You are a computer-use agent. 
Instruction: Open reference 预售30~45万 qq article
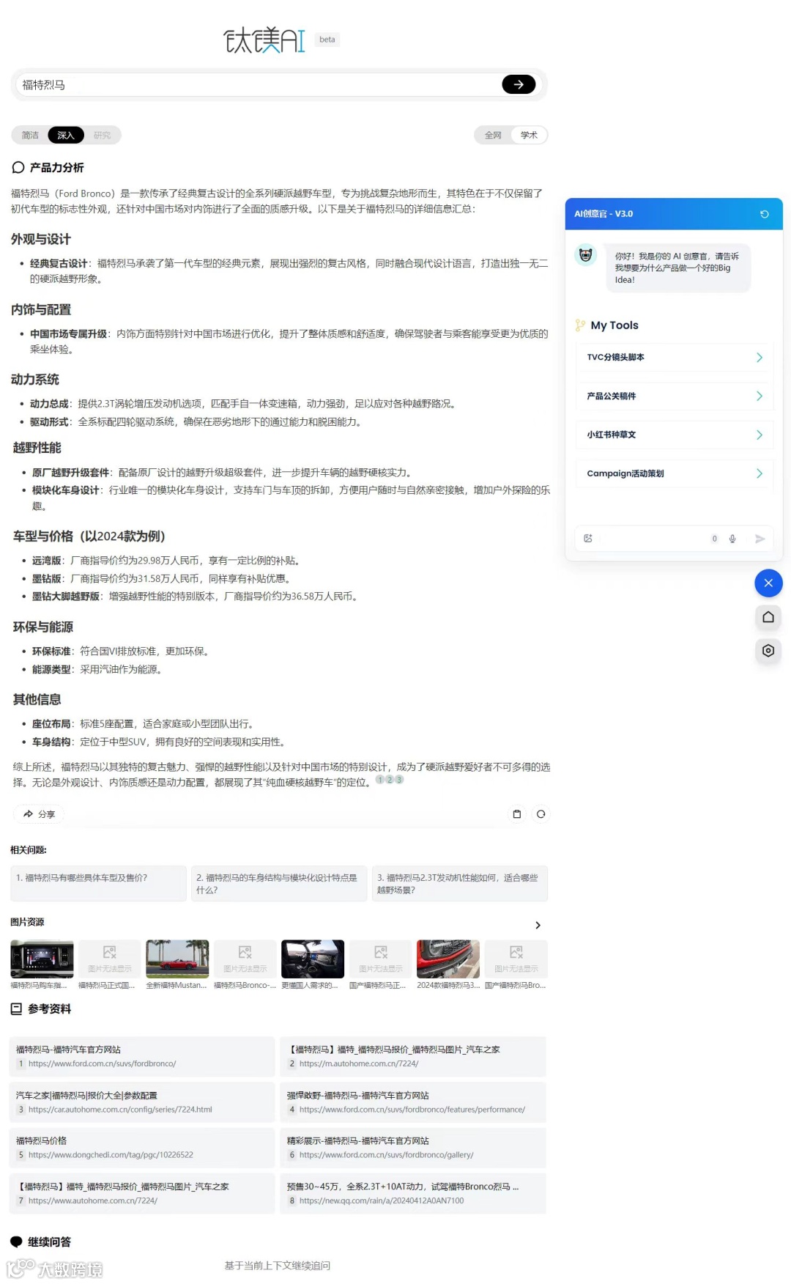click(413, 1194)
